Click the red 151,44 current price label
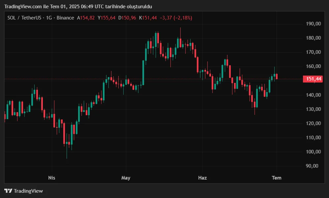Screen dimensions: 329x198 [x=313, y=79]
